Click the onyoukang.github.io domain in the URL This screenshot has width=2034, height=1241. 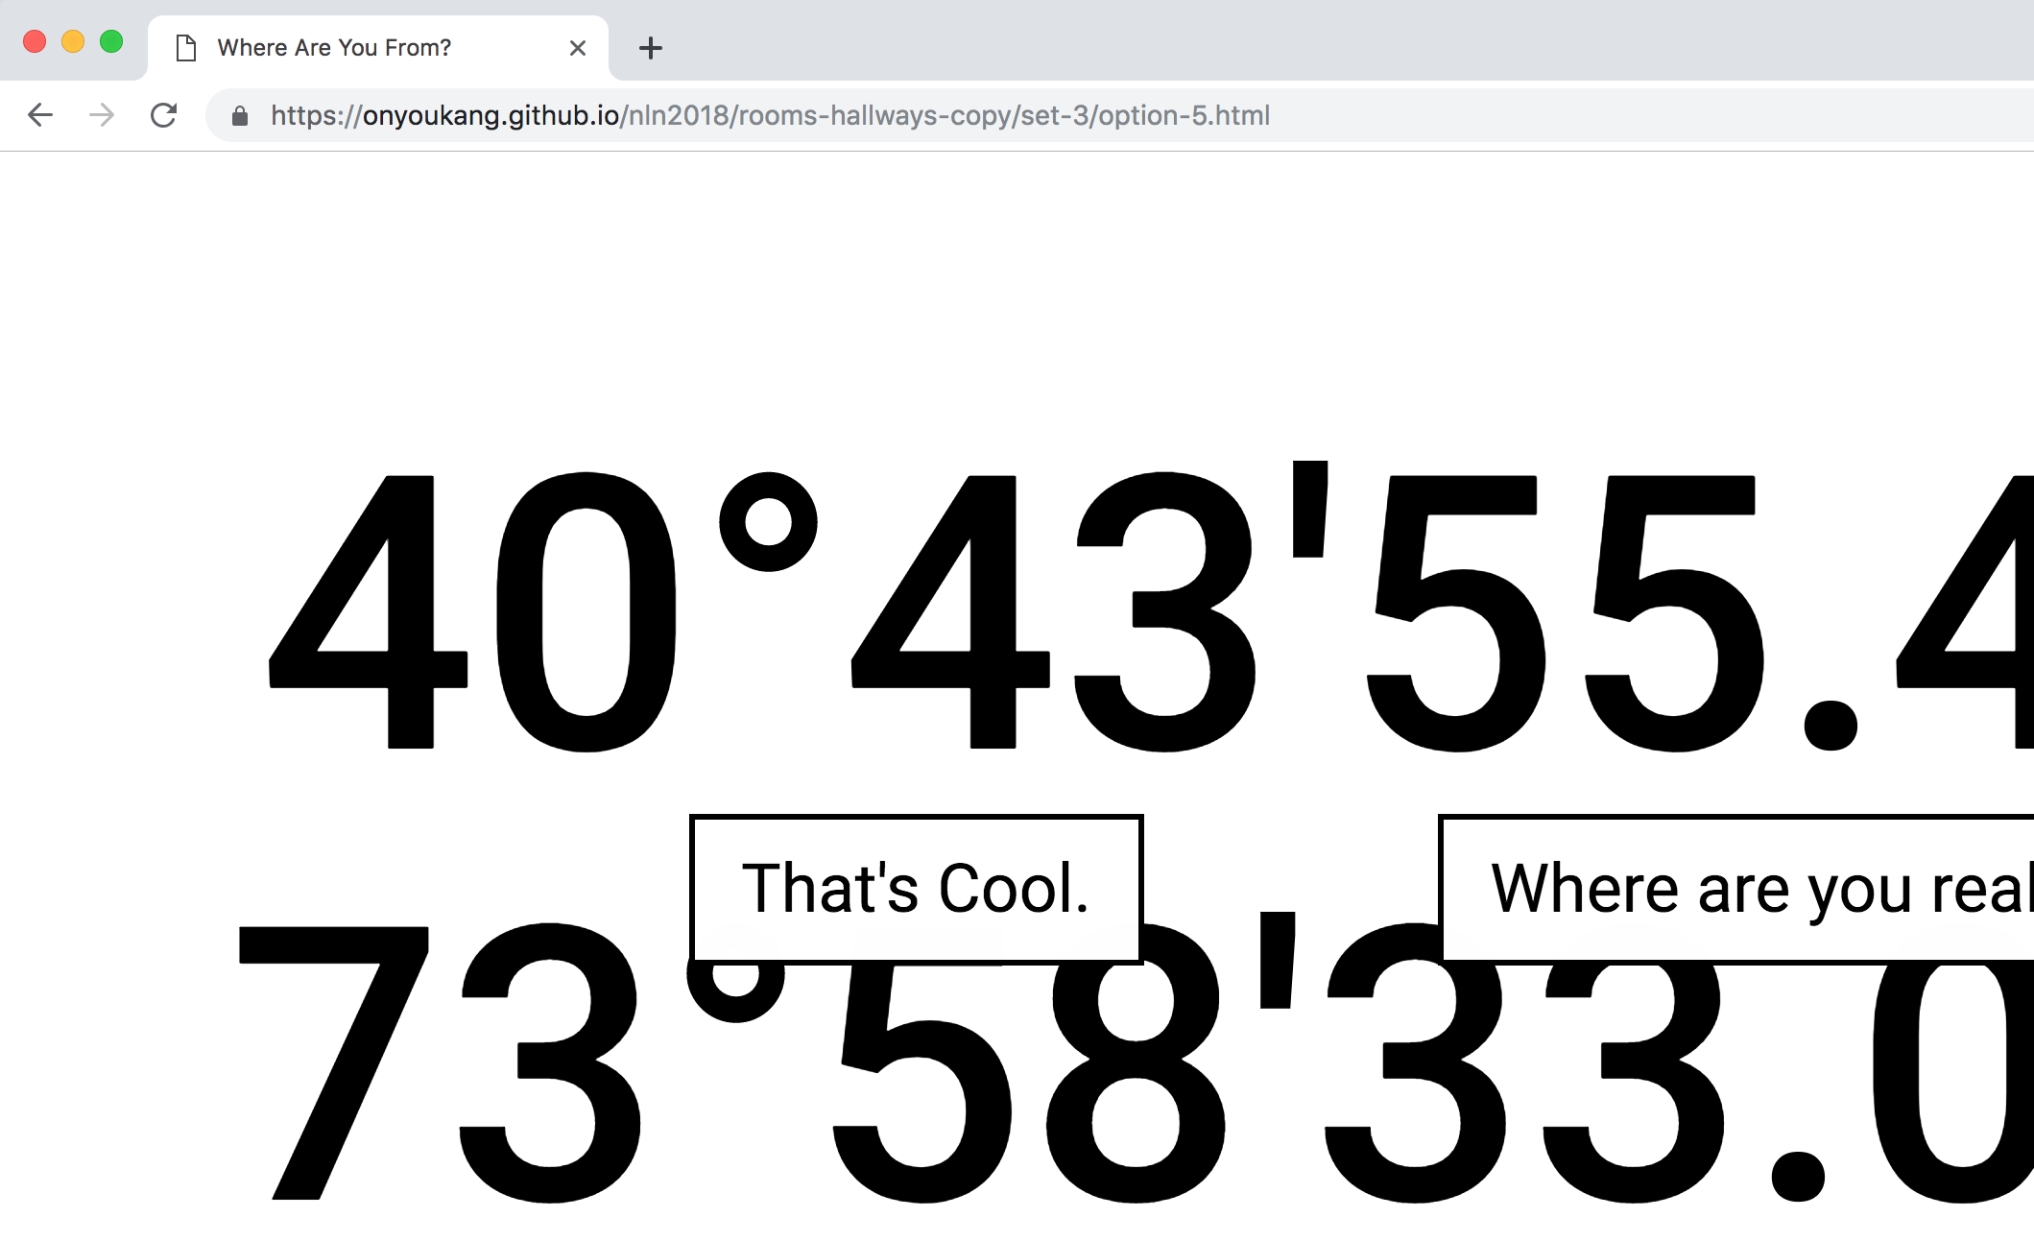tap(491, 116)
